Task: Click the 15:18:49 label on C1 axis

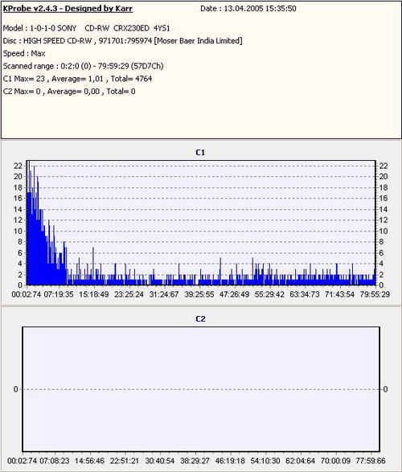Action: pos(94,294)
